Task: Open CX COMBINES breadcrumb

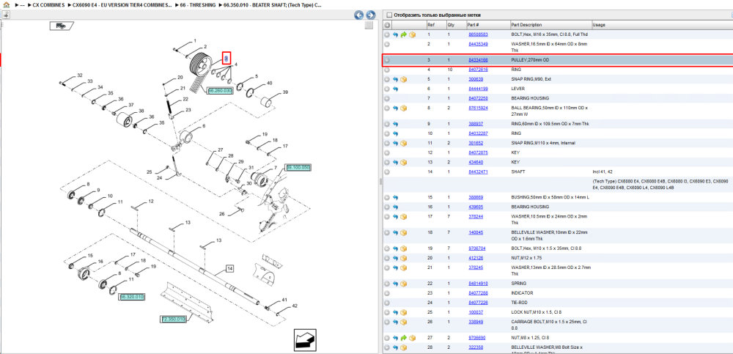Action: pyautogui.click(x=48, y=5)
